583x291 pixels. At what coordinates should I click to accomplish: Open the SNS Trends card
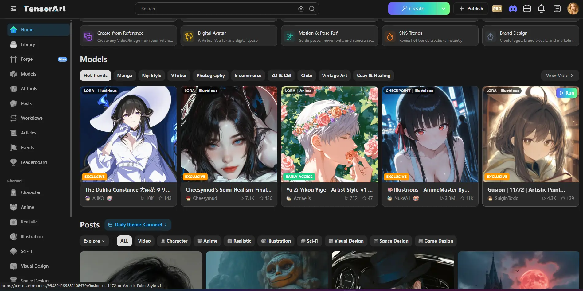point(430,36)
